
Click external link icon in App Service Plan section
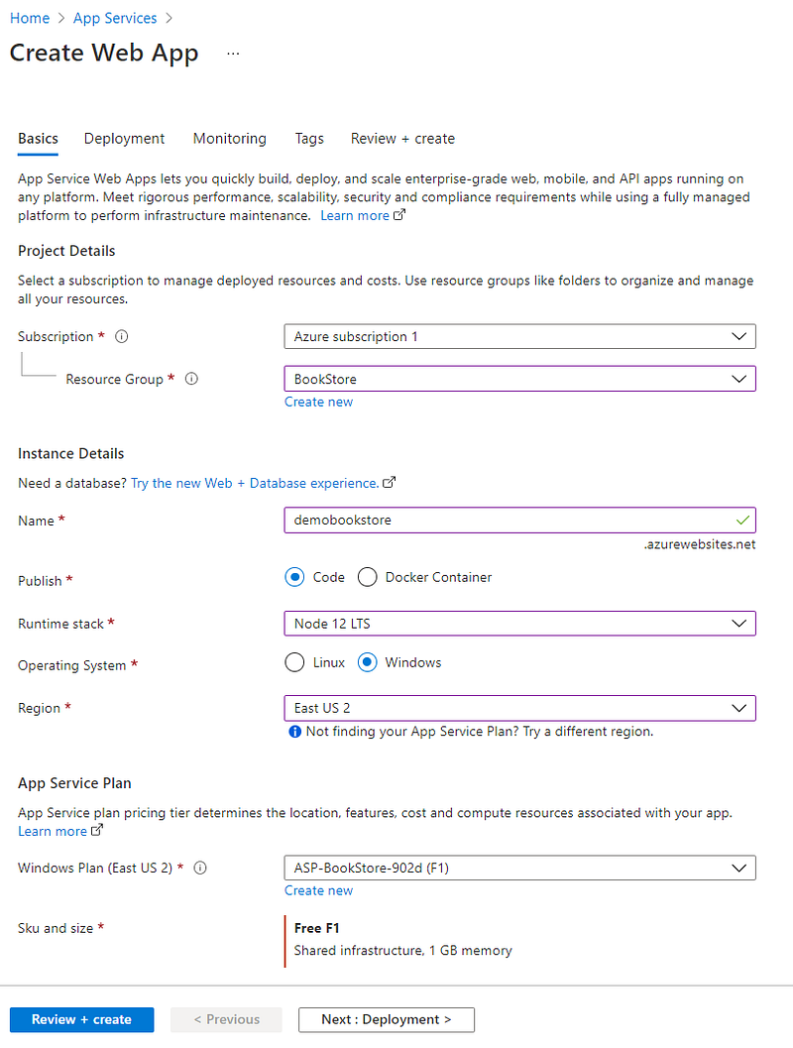point(97,830)
